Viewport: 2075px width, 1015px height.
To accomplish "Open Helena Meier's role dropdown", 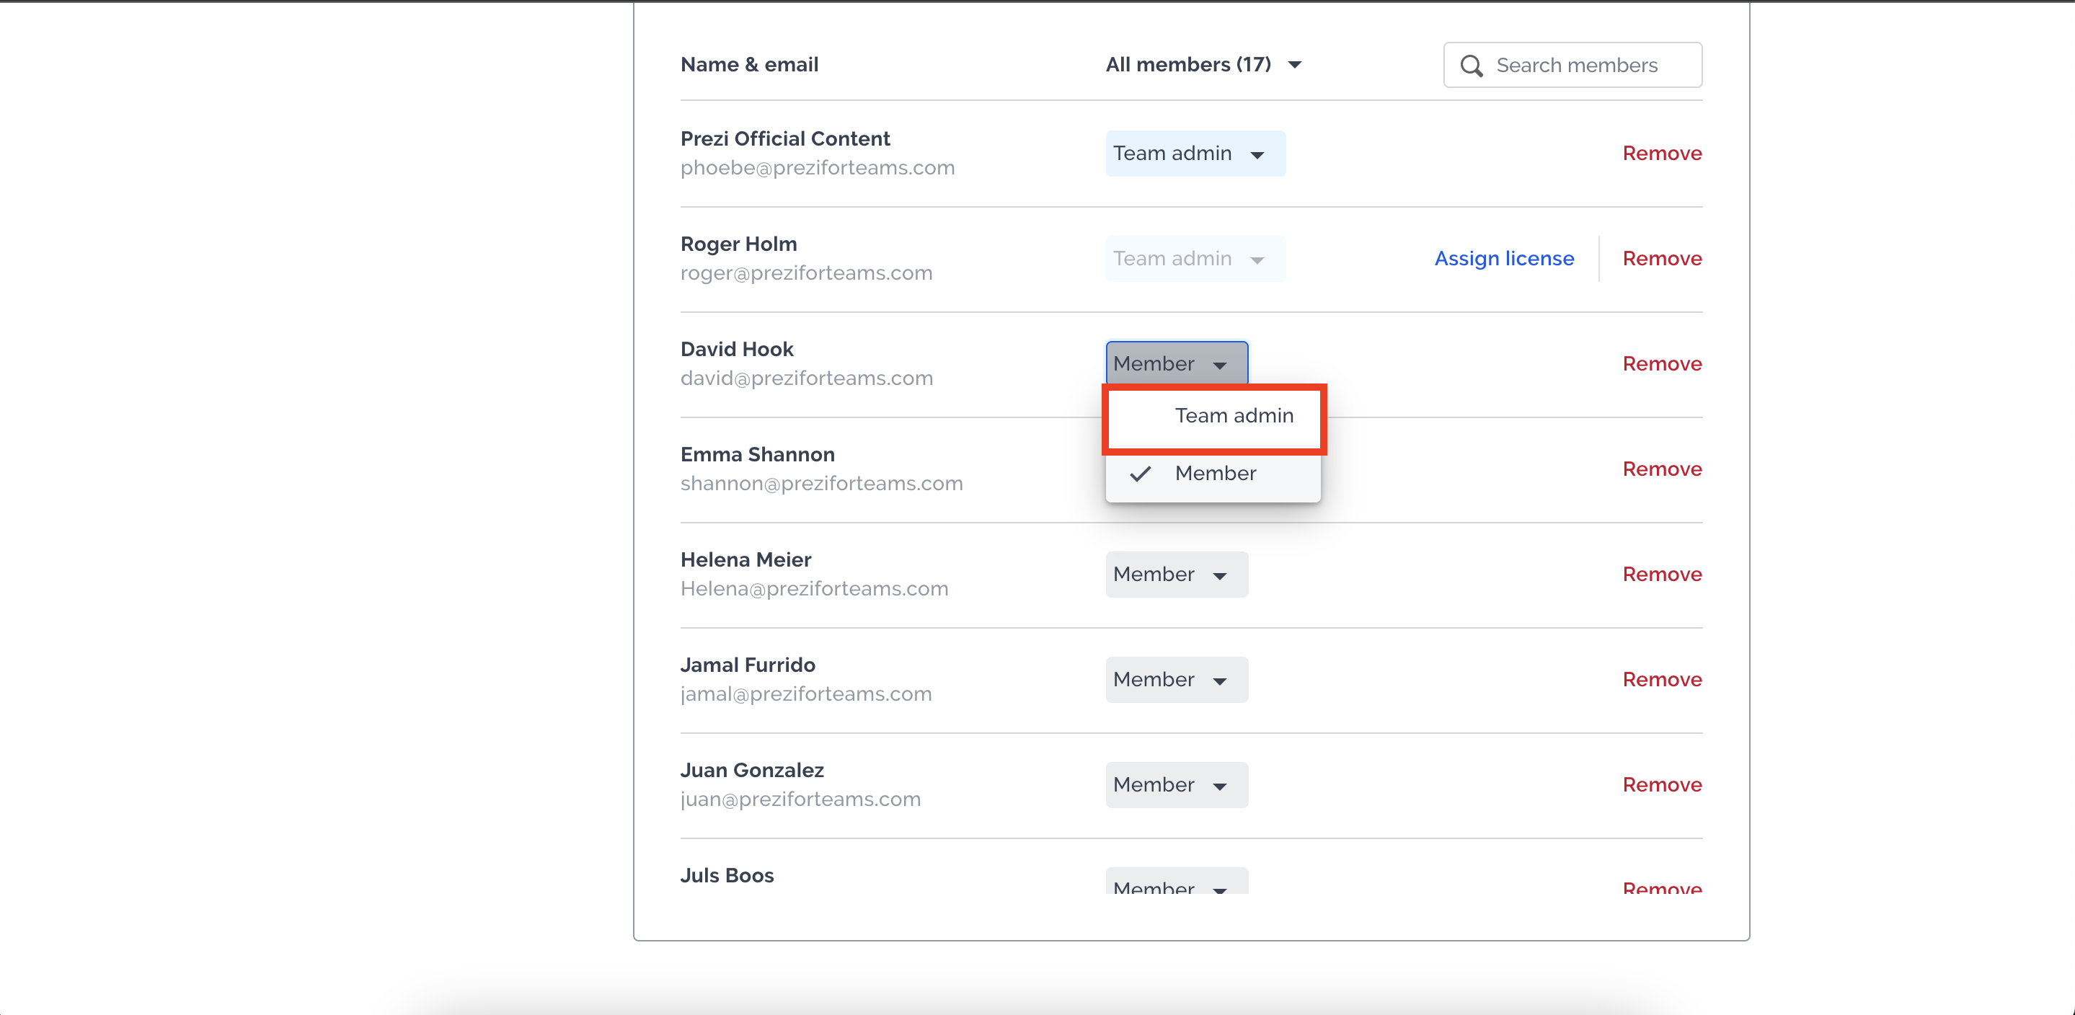I will tap(1176, 575).
